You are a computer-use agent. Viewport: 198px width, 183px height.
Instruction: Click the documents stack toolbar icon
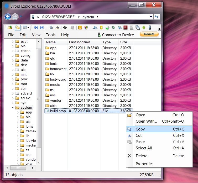click(x=72, y=27)
